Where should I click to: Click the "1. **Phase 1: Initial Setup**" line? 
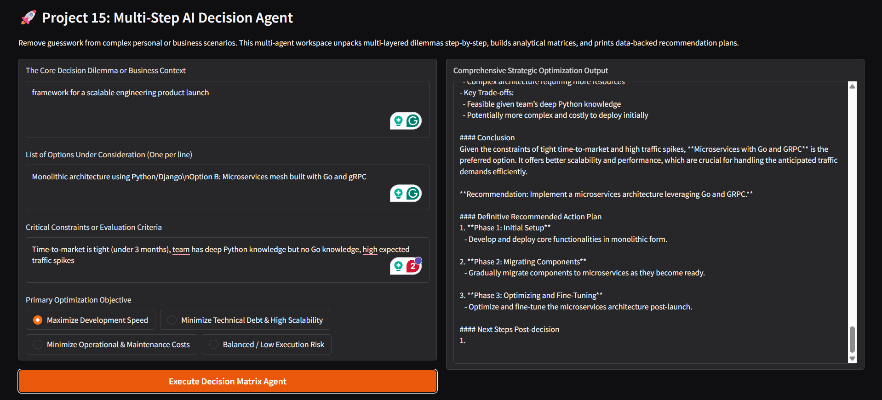coord(505,228)
